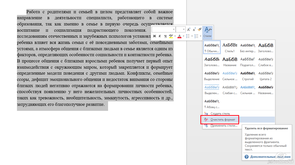Choose Создать стиль menu item
Screen dimensions: 295x165
[x=220, y=114]
